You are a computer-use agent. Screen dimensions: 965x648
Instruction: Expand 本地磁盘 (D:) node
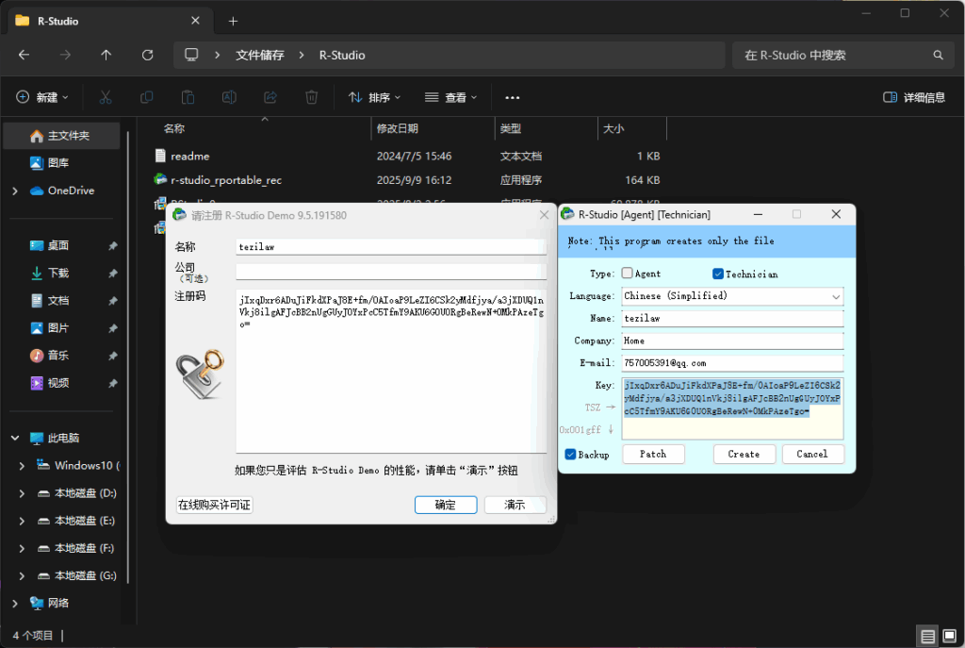pos(22,493)
